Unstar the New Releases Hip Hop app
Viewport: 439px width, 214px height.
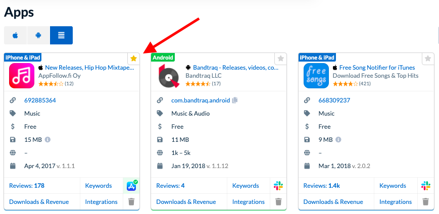133,59
